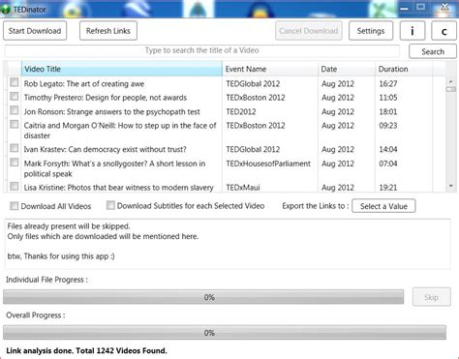Click duration '07:04' cell
This screenshot has height=359, width=459.
point(388,164)
